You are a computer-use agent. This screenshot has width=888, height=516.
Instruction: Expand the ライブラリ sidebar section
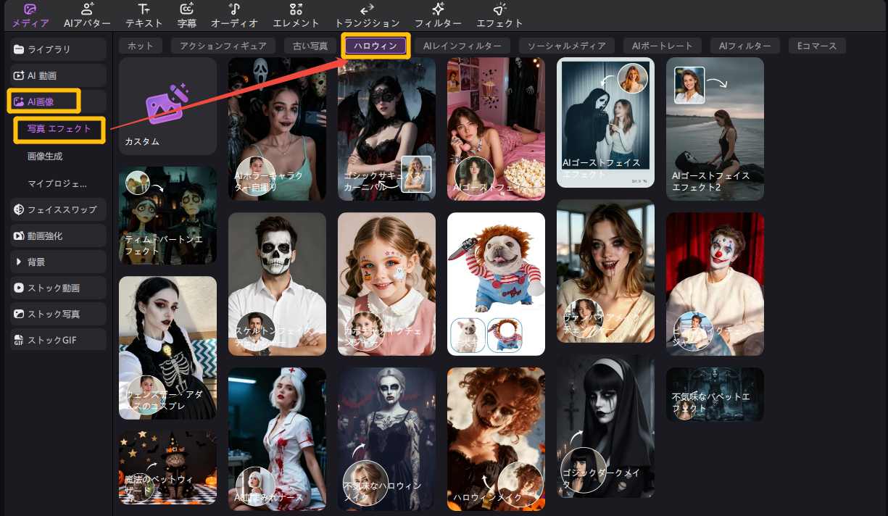coord(58,49)
